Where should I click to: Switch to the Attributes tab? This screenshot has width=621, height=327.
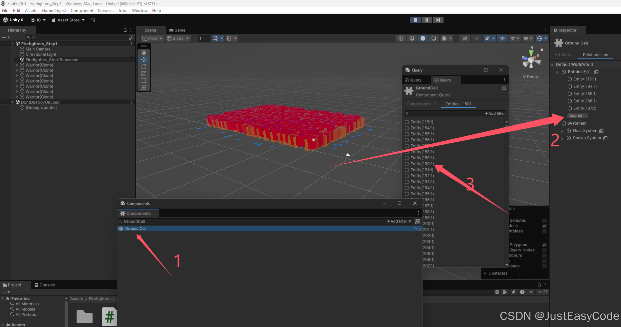(x=564, y=55)
